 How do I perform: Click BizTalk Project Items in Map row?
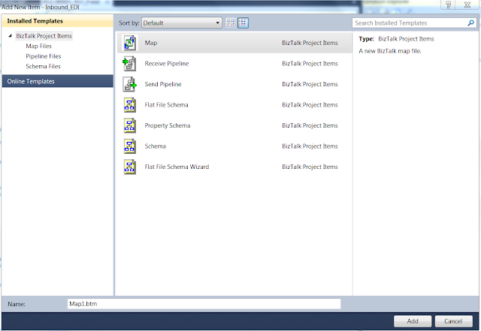pos(310,43)
